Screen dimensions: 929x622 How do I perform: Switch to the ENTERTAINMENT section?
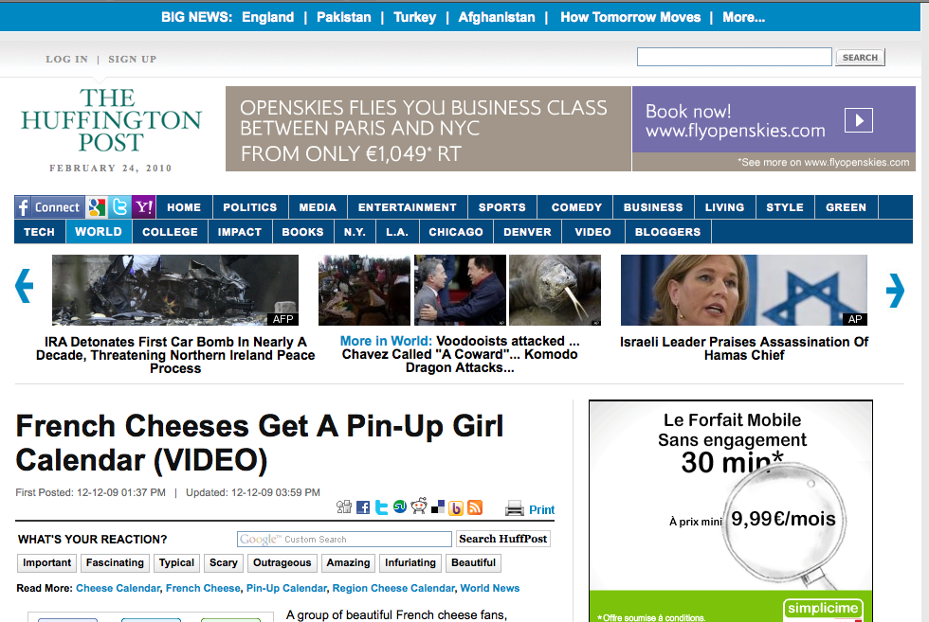coord(407,207)
